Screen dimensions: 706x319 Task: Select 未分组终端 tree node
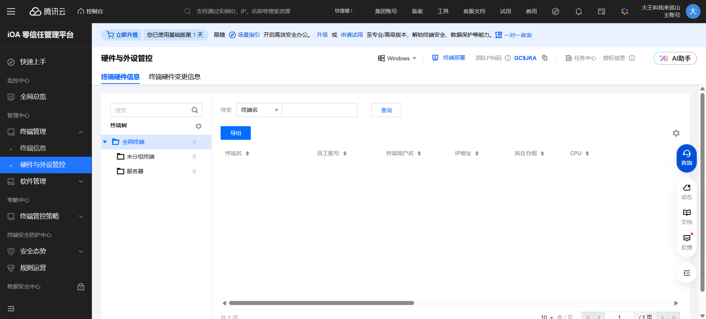click(x=156, y=157)
